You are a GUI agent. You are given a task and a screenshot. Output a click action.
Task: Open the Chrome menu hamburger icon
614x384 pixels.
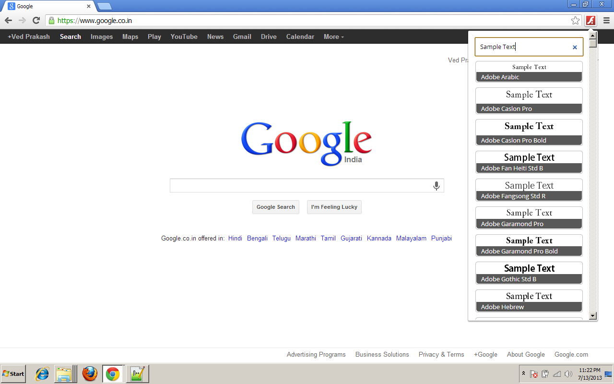coord(606,21)
